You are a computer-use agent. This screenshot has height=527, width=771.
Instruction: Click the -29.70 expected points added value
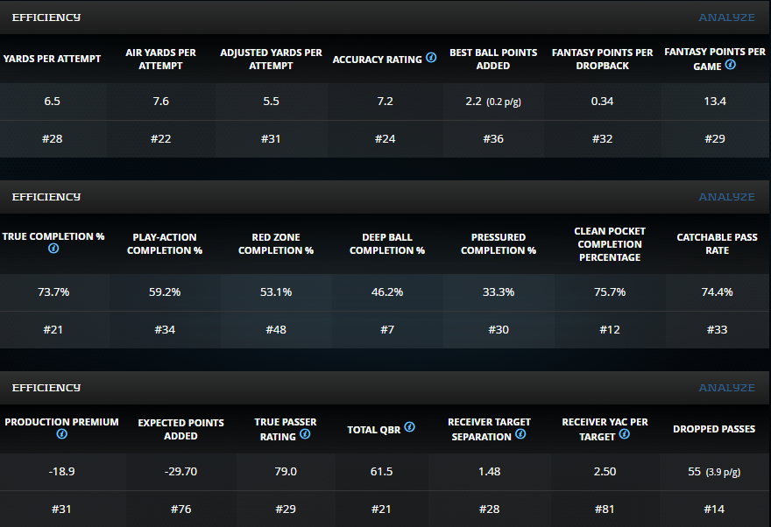[180, 472]
